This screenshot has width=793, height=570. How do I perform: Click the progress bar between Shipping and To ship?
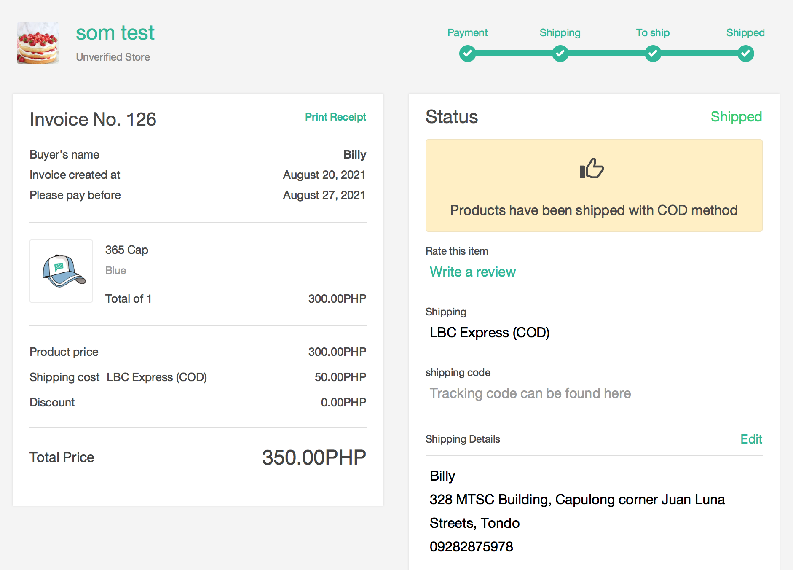(606, 53)
